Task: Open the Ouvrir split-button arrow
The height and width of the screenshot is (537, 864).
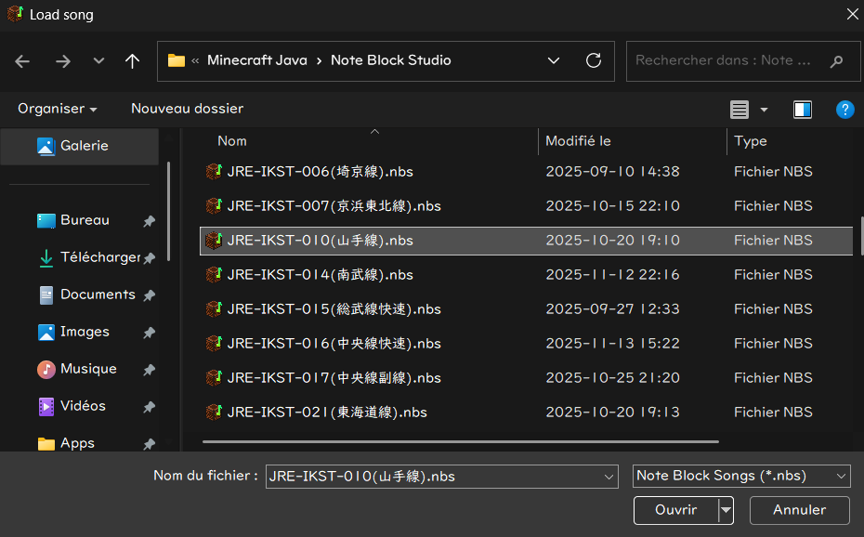Action: click(727, 511)
